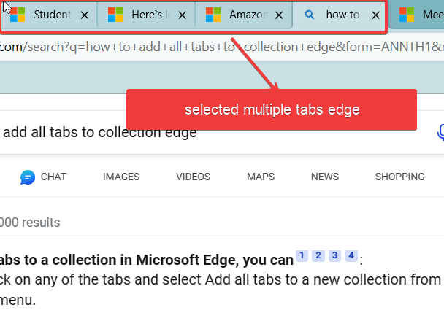444x321 pixels.
Task: Close the Here's lo tab
Action: pos(181,15)
